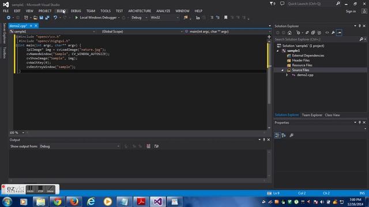Click the View Code icon in Solution Explorer
The width and height of the screenshot is (369, 207).
pyautogui.click(x=327, y=33)
